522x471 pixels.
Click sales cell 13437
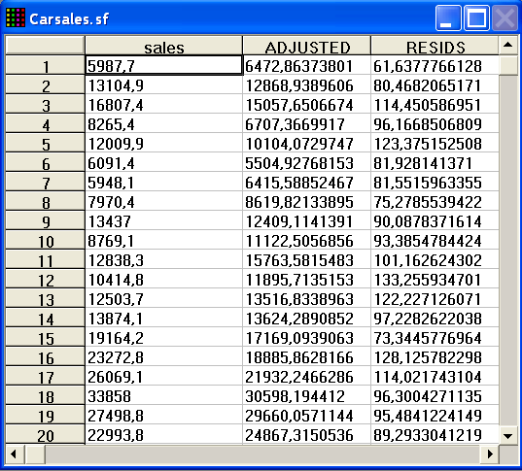point(163,220)
